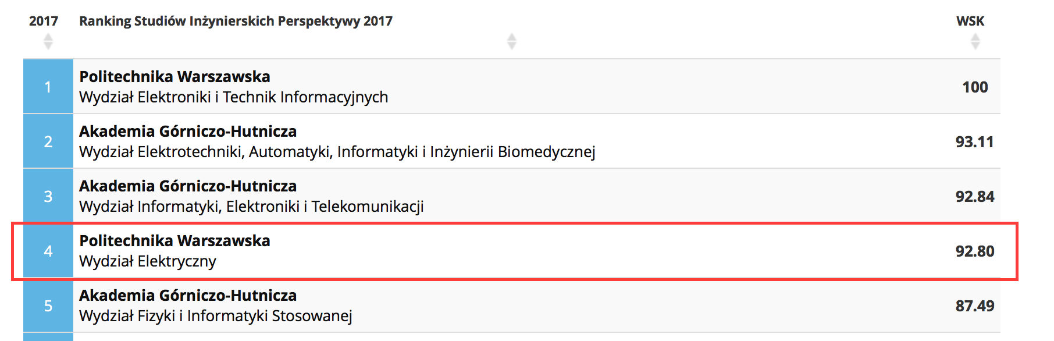Open Politechnika Warszawska in rank 1 row
This screenshot has height=341, width=1054.
click(x=175, y=77)
